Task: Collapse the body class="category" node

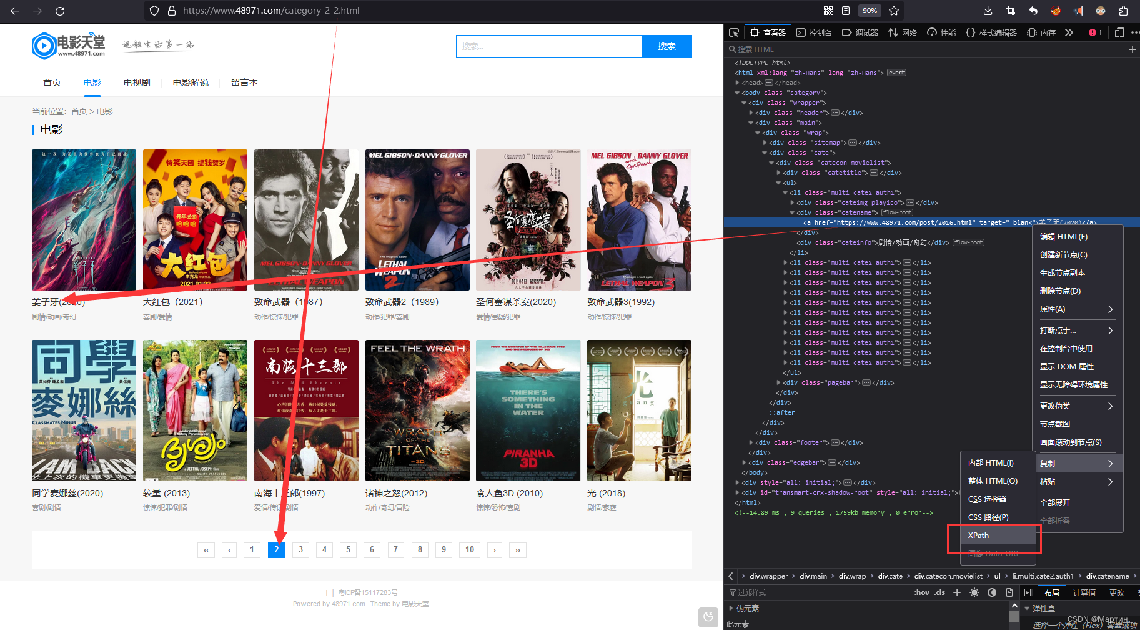Action: [x=737, y=92]
